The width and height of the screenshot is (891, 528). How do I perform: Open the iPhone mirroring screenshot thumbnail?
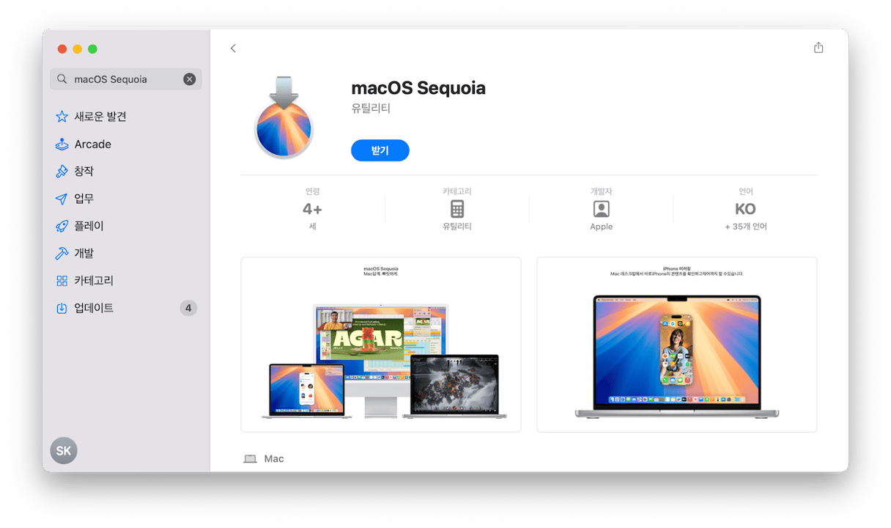[x=677, y=345]
